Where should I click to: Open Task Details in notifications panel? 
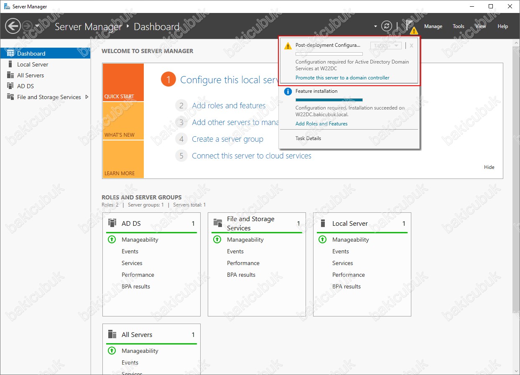308,138
